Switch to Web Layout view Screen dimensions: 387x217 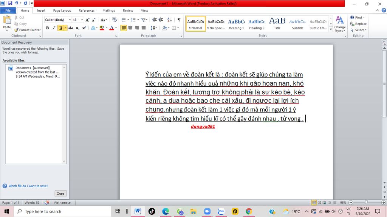324,203
